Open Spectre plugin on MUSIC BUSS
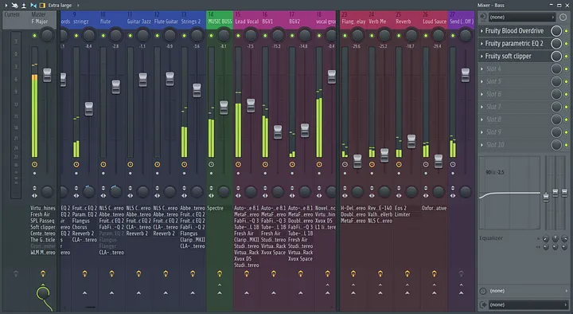Viewport: 573px width, 314px height. (x=215, y=208)
